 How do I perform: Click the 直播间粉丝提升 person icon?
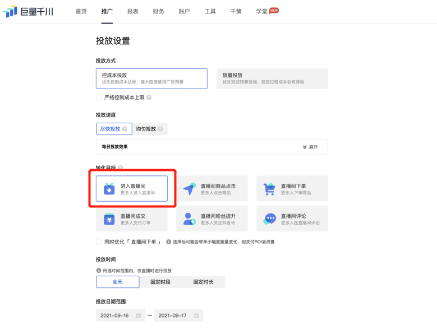(190, 219)
